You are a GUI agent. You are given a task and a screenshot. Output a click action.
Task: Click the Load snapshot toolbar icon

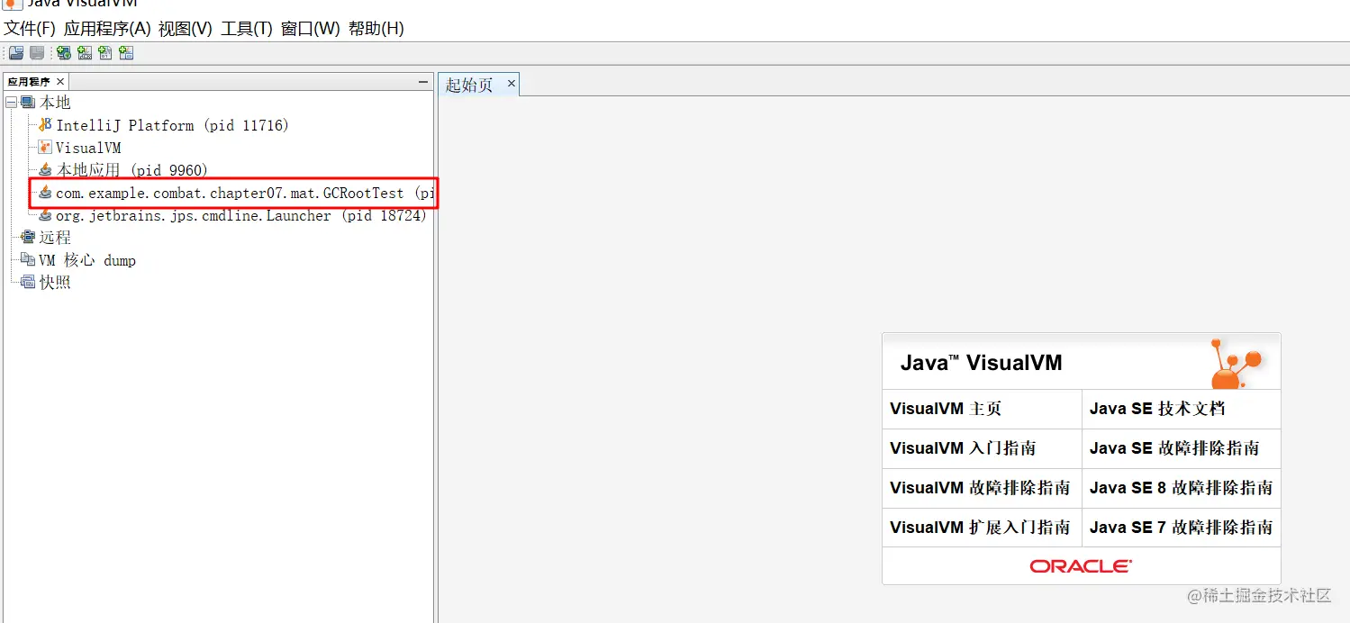(16, 53)
